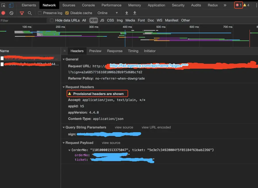Clear the network log
Viewport: 258px width, 188px height.
[11, 13]
